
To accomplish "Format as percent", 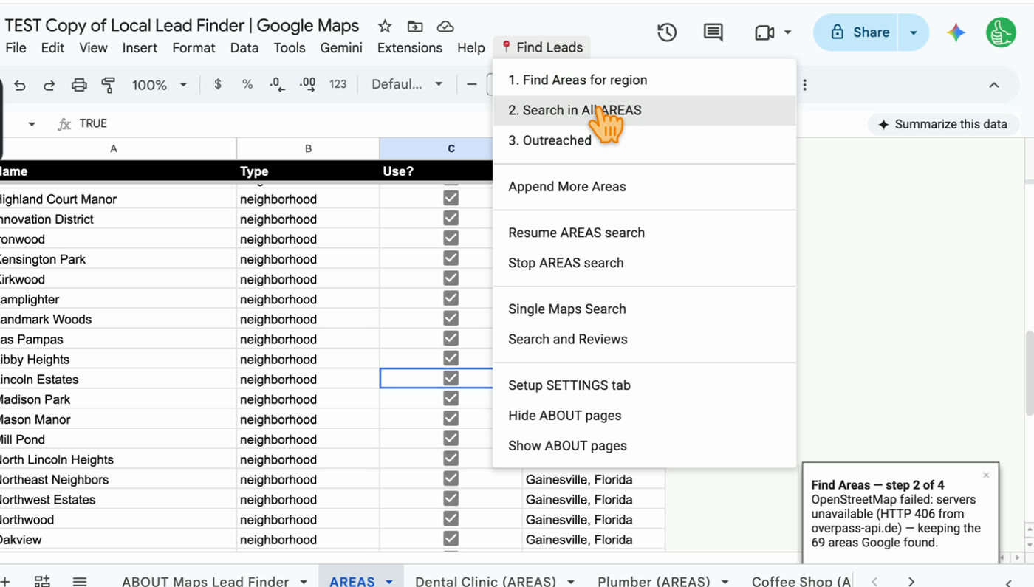I will click(x=247, y=84).
